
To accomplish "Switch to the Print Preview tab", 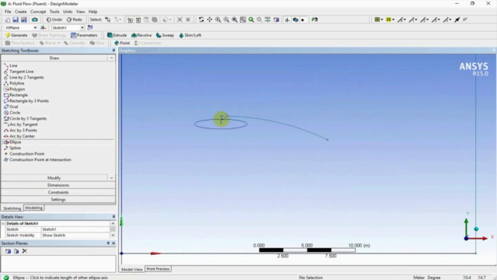I will (158, 269).
